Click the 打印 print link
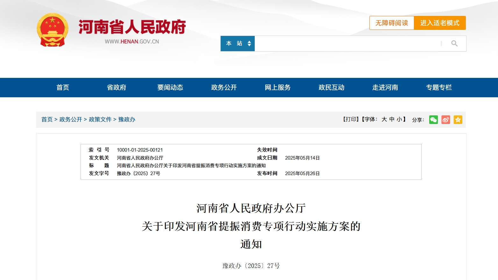 coord(351,119)
